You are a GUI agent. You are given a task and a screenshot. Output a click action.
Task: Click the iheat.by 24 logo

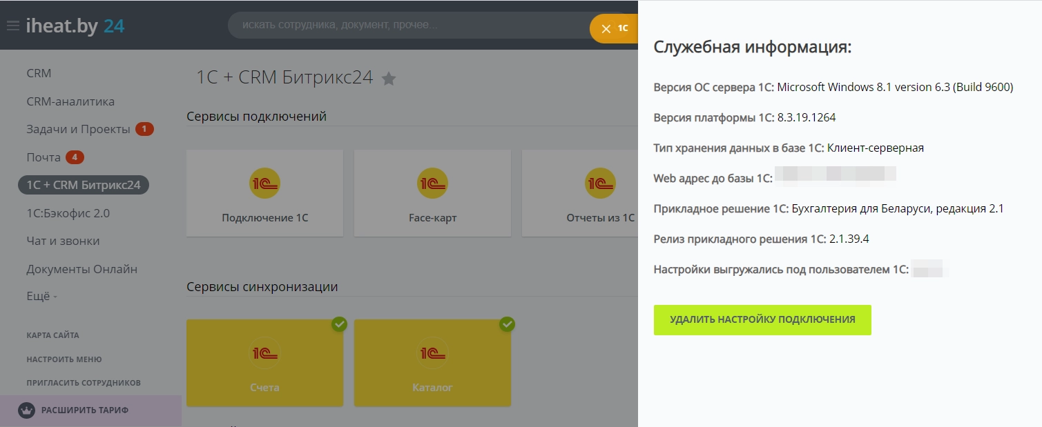tap(75, 26)
